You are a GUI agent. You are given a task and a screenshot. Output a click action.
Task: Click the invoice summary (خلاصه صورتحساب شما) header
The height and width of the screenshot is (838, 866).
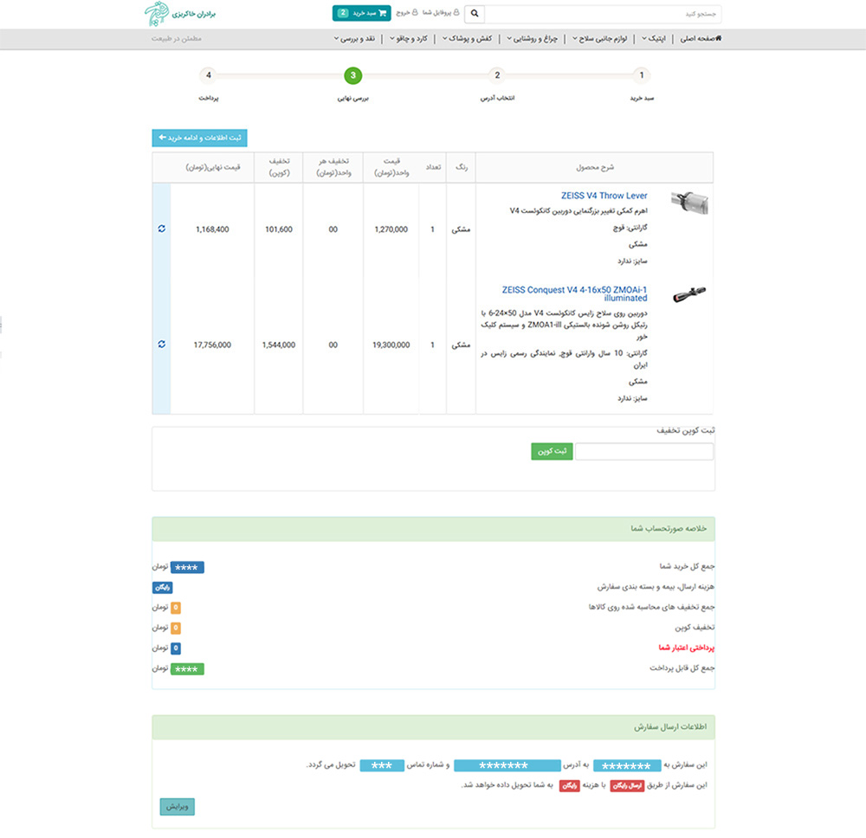coord(433,529)
